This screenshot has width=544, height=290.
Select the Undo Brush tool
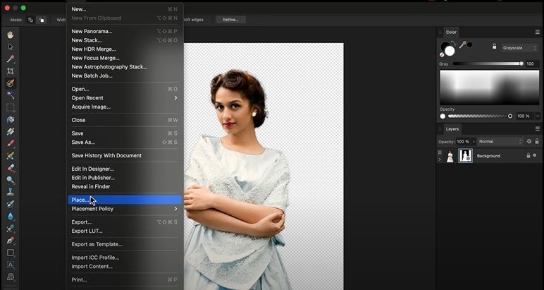[x=11, y=204]
